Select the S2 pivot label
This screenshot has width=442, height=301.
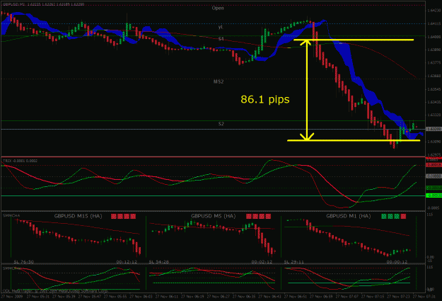tap(221, 124)
